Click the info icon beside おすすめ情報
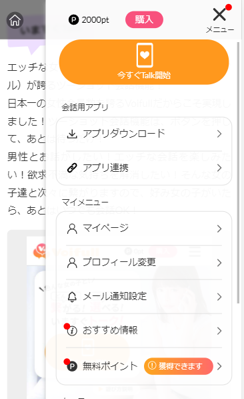244x399 pixels. (72, 331)
